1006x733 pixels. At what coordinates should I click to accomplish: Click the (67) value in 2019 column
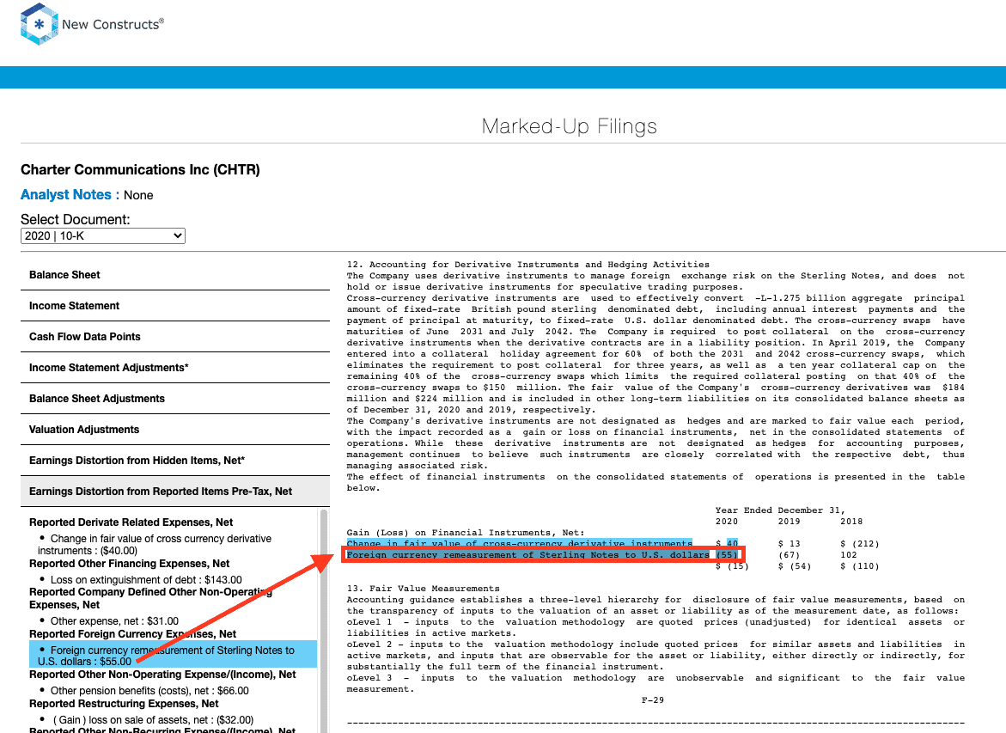(x=789, y=554)
